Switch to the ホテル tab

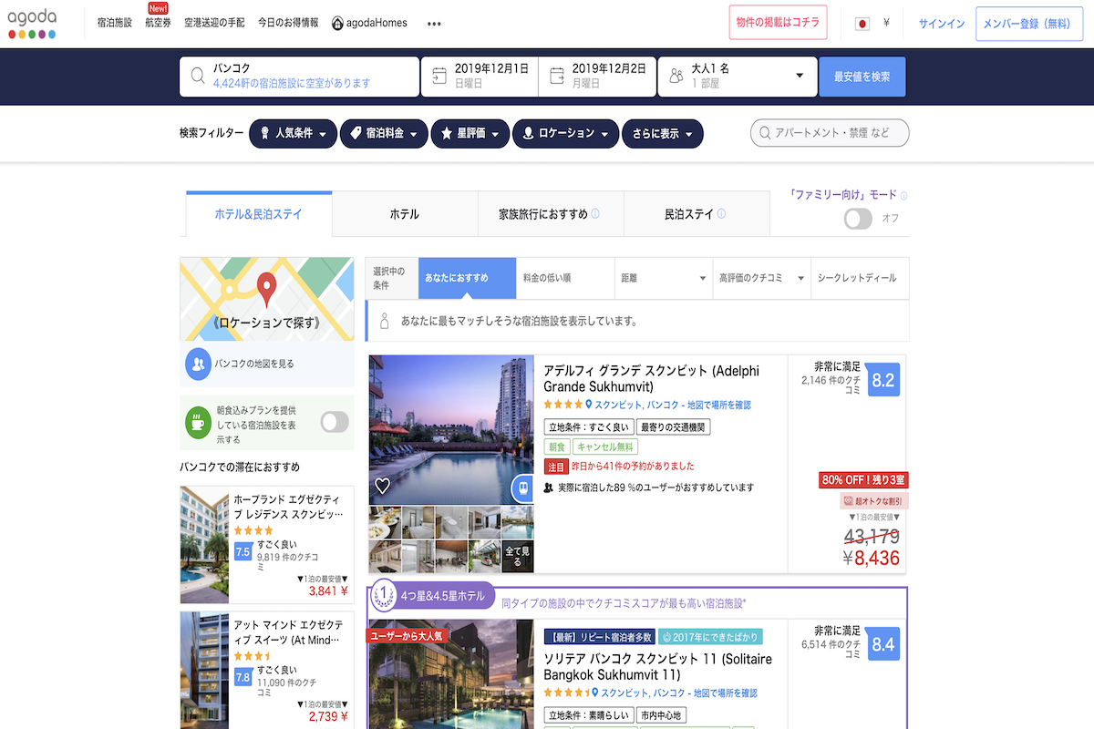click(405, 214)
